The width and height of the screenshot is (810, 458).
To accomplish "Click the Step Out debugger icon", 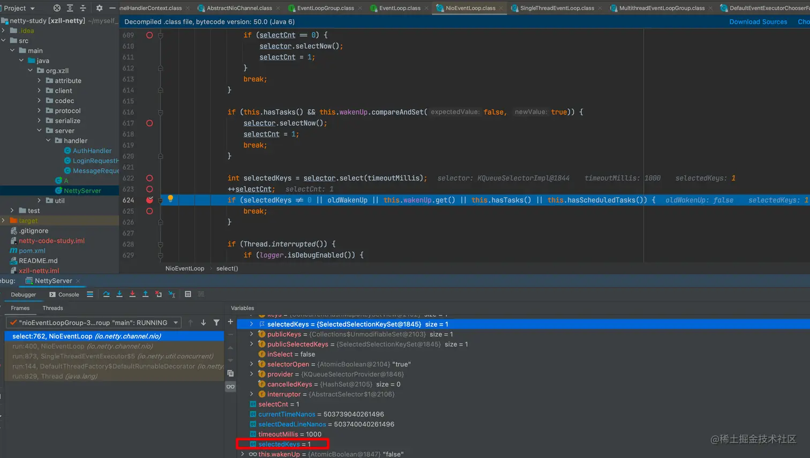I will click(x=145, y=294).
